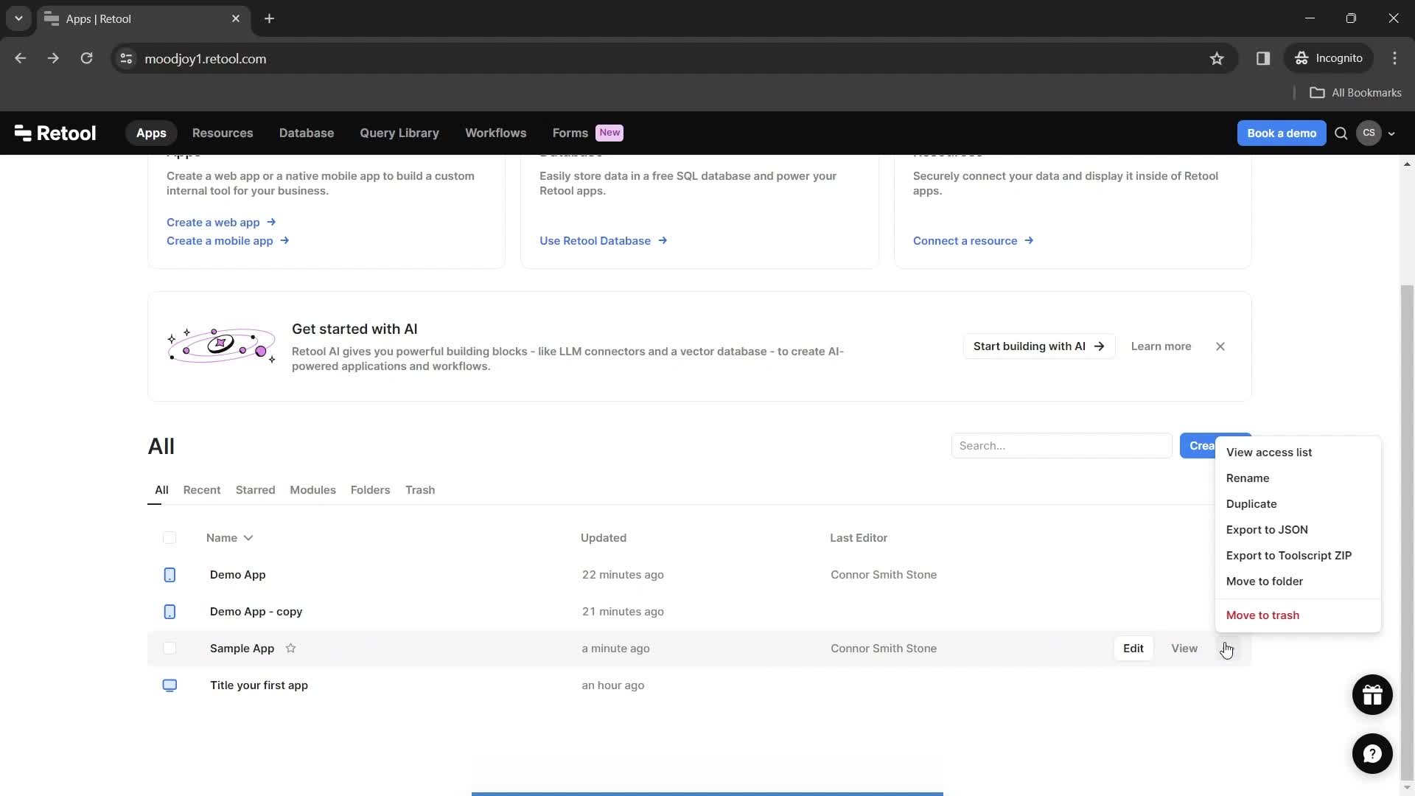Click Export to JSON menu option
Screen dimensions: 1415x796
(1268, 528)
